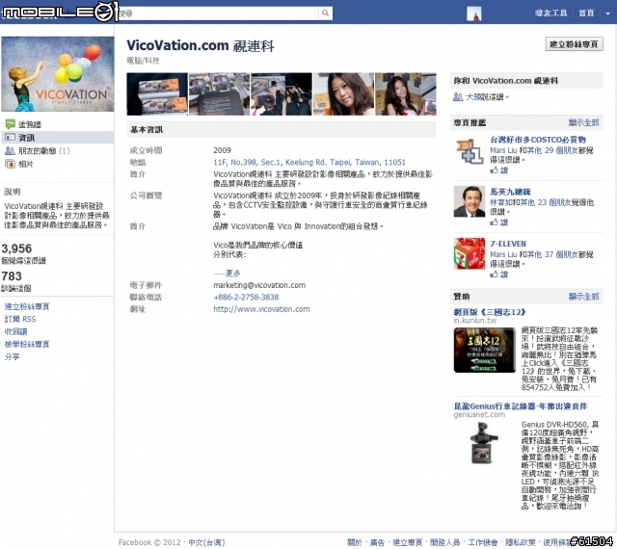Viewport: 617px width, 549px height.
Task: Click the 建立專頁 footer link
Action: coord(407,542)
